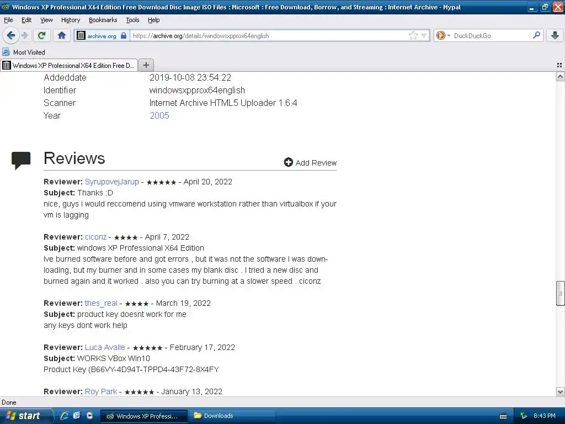Open the Tools menu
Viewport: 565px width, 424px height.
tap(132, 20)
